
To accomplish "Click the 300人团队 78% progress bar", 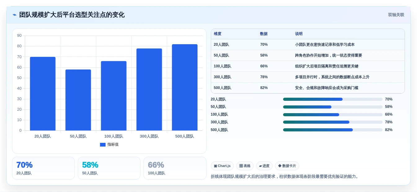I will coord(333,122).
